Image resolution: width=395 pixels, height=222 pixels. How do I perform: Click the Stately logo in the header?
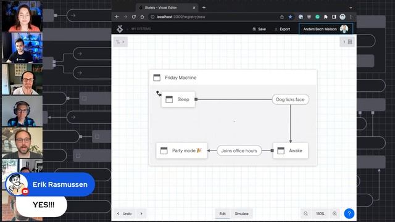point(120,29)
